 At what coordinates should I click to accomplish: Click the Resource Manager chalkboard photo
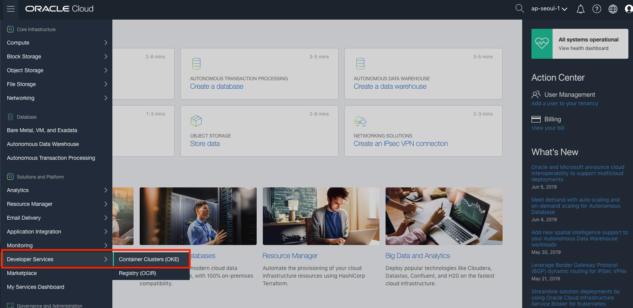[321, 216]
